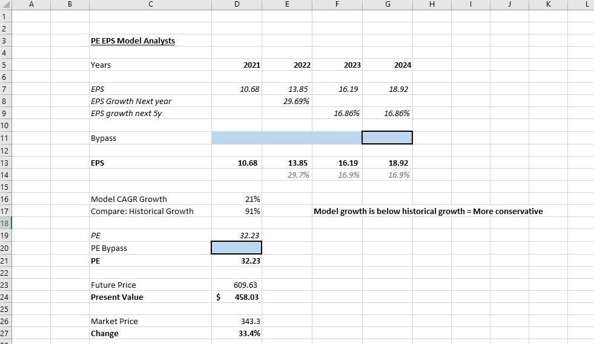
Task: Click the 'Change' label cell
Action: click(150, 333)
